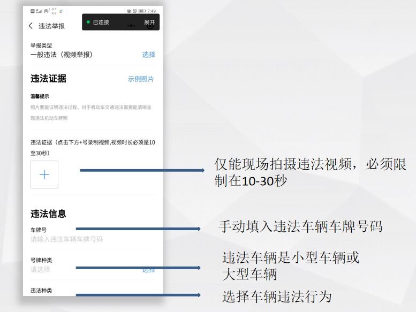Open the 示例照片 example photos link

click(141, 79)
